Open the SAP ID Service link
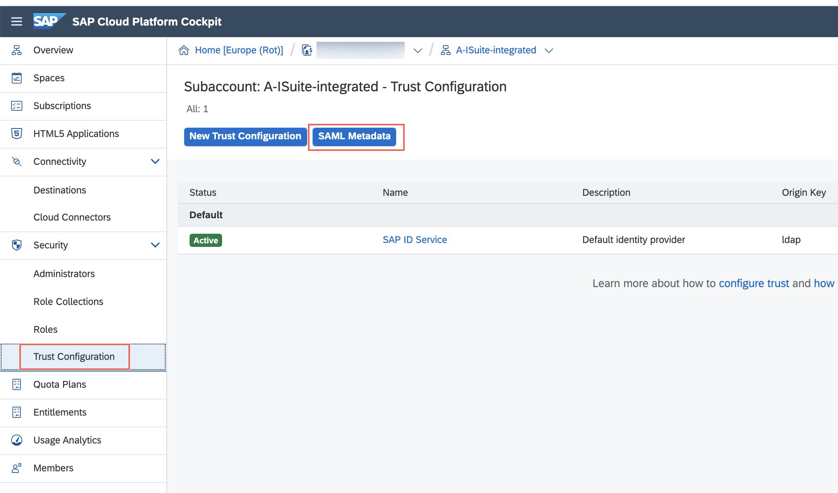Screen dimensions: 838x493 pyautogui.click(x=414, y=240)
